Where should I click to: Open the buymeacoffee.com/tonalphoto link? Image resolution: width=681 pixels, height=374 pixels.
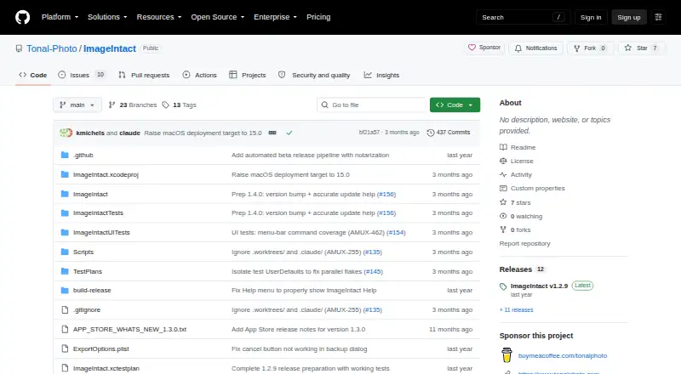[x=563, y=355]
